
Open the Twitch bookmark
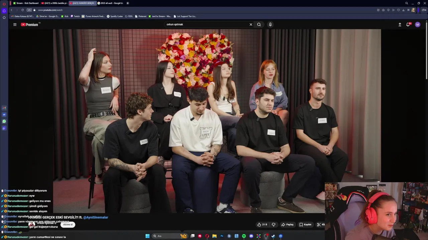click(75, 16)
